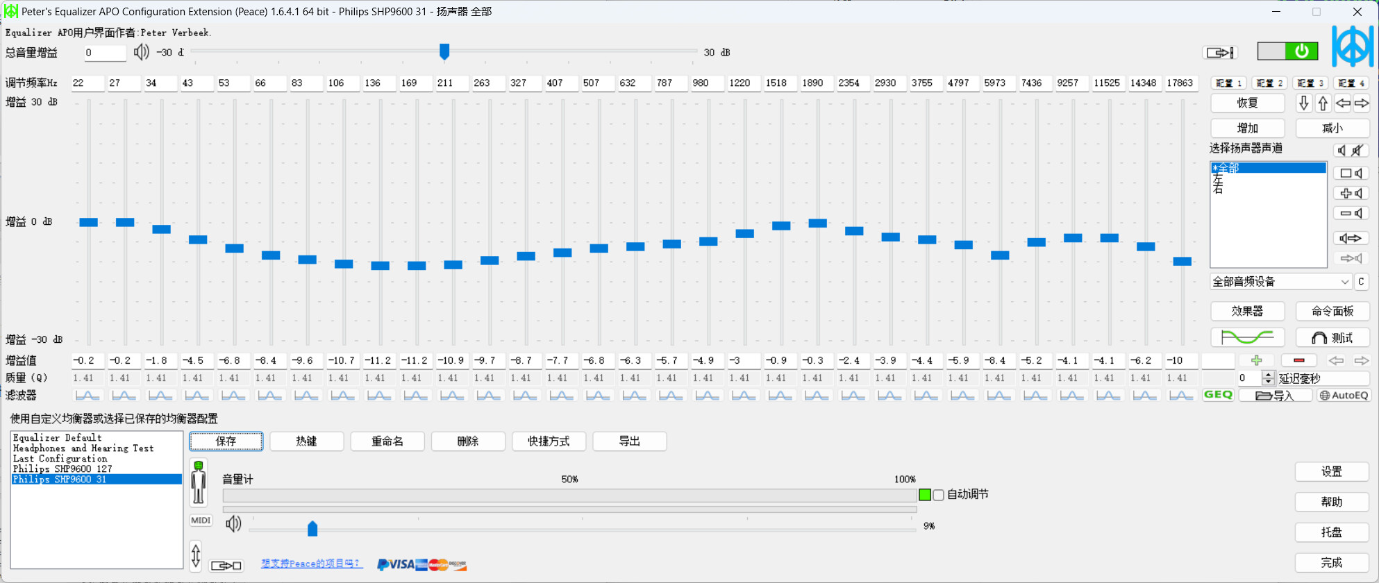Click the 17863 Hz gain slider thumb
1379x583 pixels.
pos(1182,261)
